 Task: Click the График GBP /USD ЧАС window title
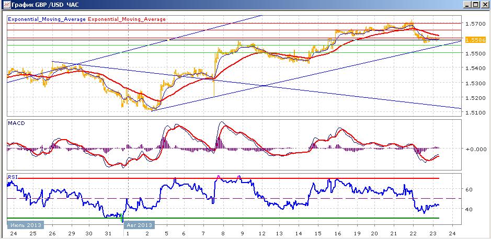45,5
